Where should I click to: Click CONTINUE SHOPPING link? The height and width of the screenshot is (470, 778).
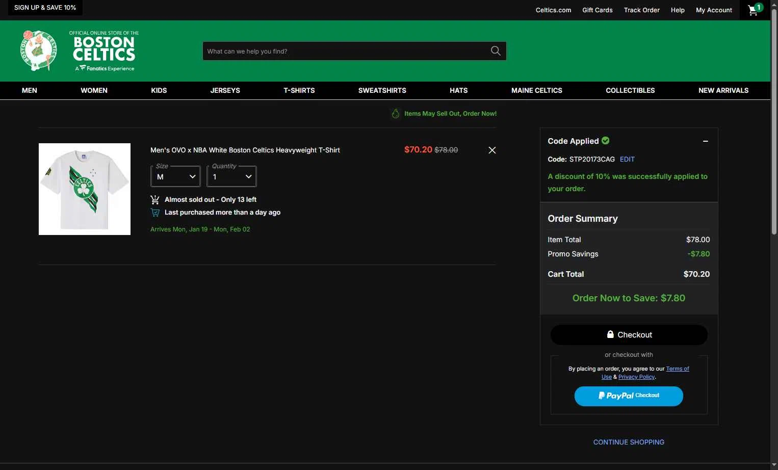click(629, 442)
